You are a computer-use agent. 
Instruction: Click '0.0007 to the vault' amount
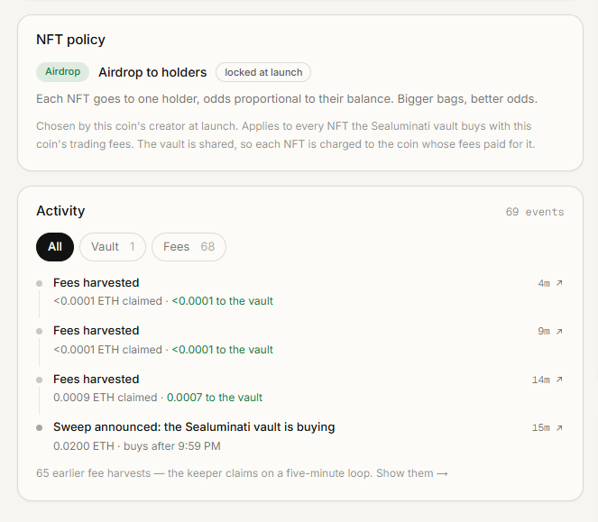(x=215, y=398)
